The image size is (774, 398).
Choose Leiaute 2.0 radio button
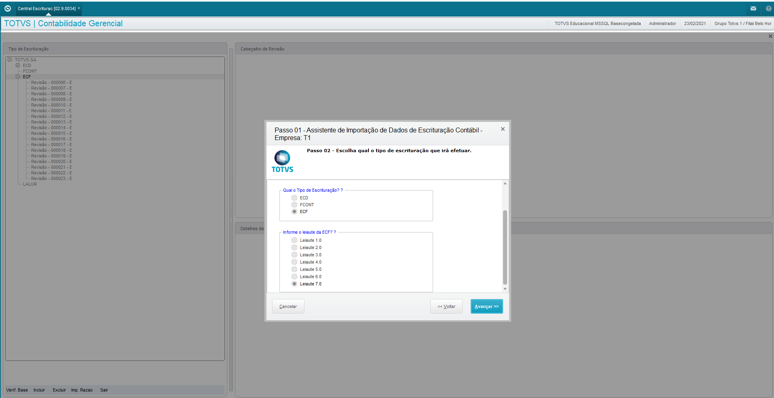pyautogui.click(x=294, y=247)
